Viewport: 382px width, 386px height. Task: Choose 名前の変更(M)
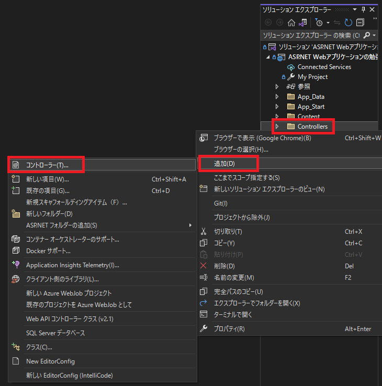(289, 278)
